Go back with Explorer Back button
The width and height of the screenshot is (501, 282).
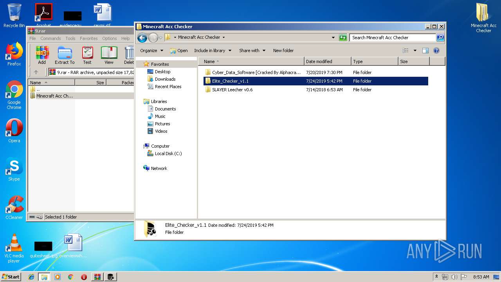tap(142, 38)
